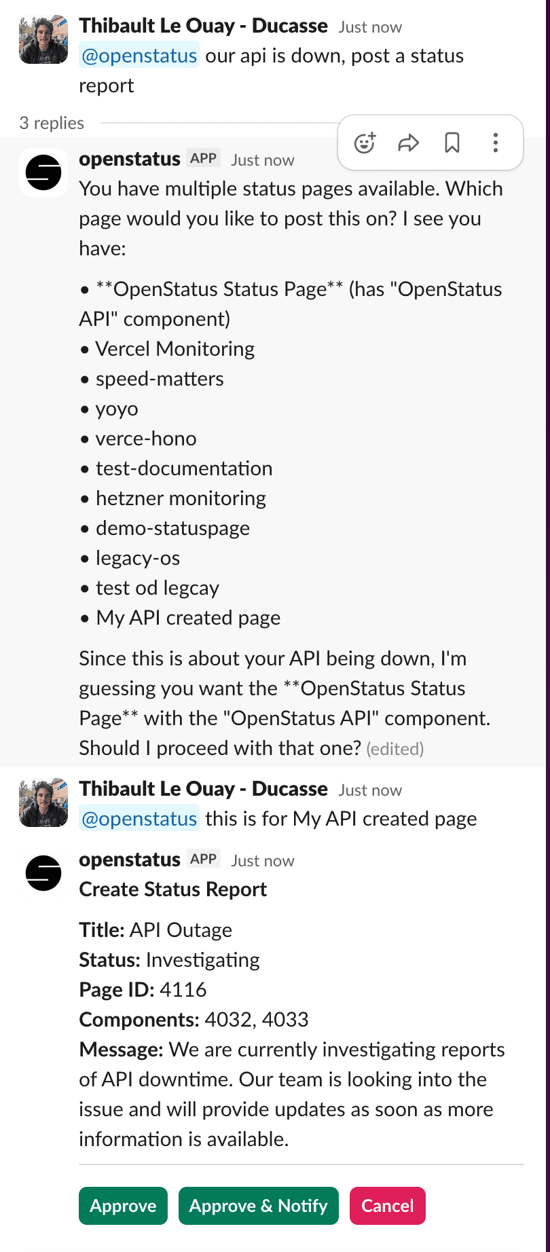The width and height of the screenshot is (550, 1252).
Task: Click the Create Status Report heading
Action: click(173, 889)
